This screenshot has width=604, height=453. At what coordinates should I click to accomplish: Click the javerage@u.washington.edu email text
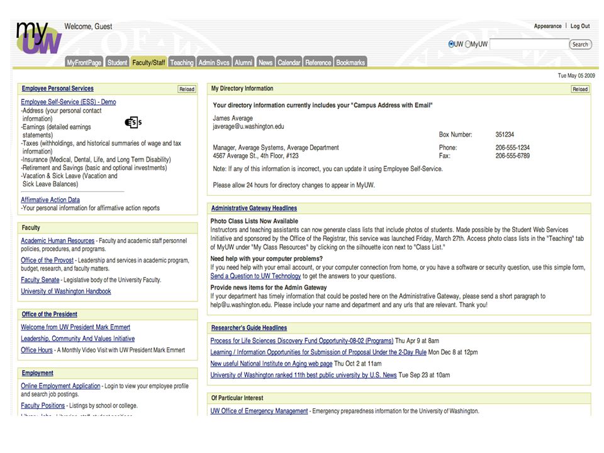(x=249, y=126)
